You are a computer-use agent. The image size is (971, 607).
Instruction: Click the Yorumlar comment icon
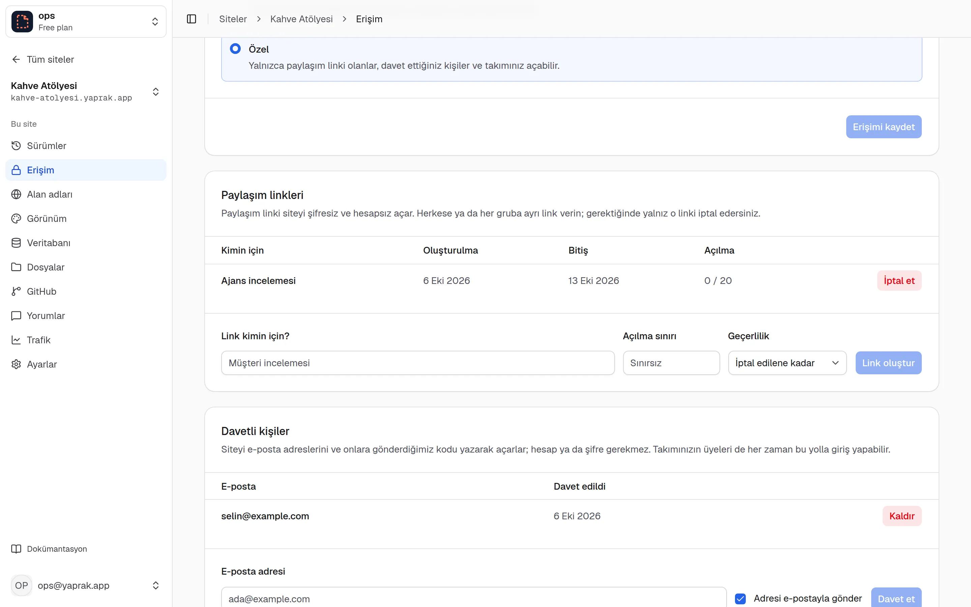[16, 316]
